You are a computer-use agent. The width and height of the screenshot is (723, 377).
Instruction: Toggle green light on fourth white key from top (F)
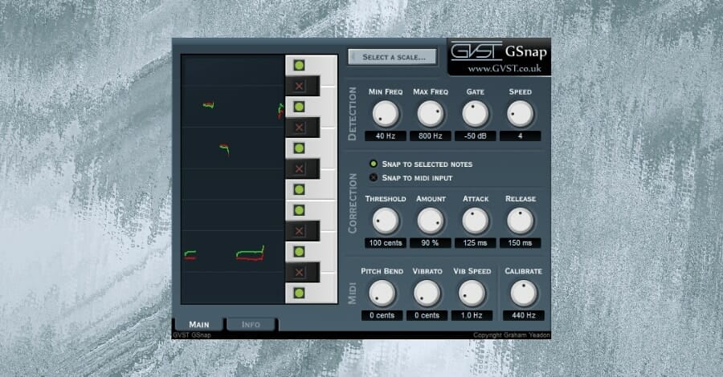tap(299, 189)
